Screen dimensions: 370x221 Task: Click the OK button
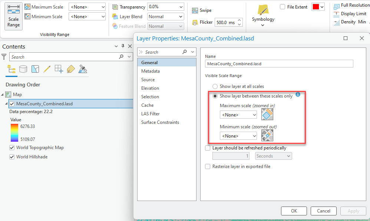point(294,211)
